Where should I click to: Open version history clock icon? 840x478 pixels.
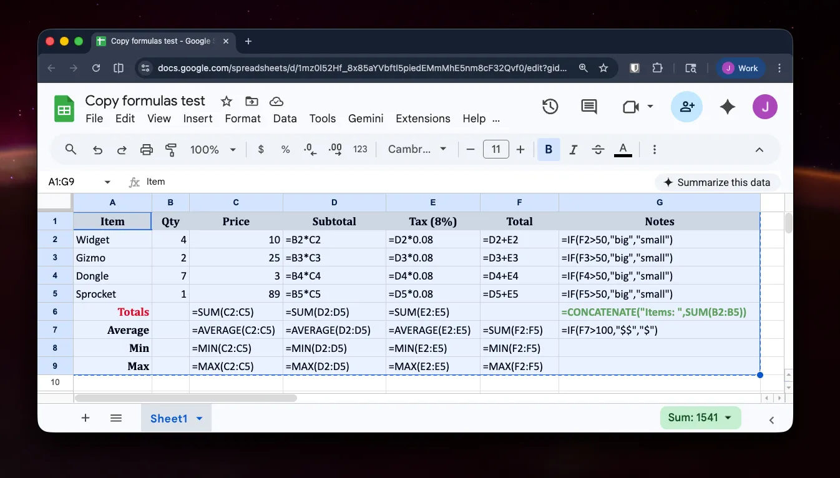point(550,107)
